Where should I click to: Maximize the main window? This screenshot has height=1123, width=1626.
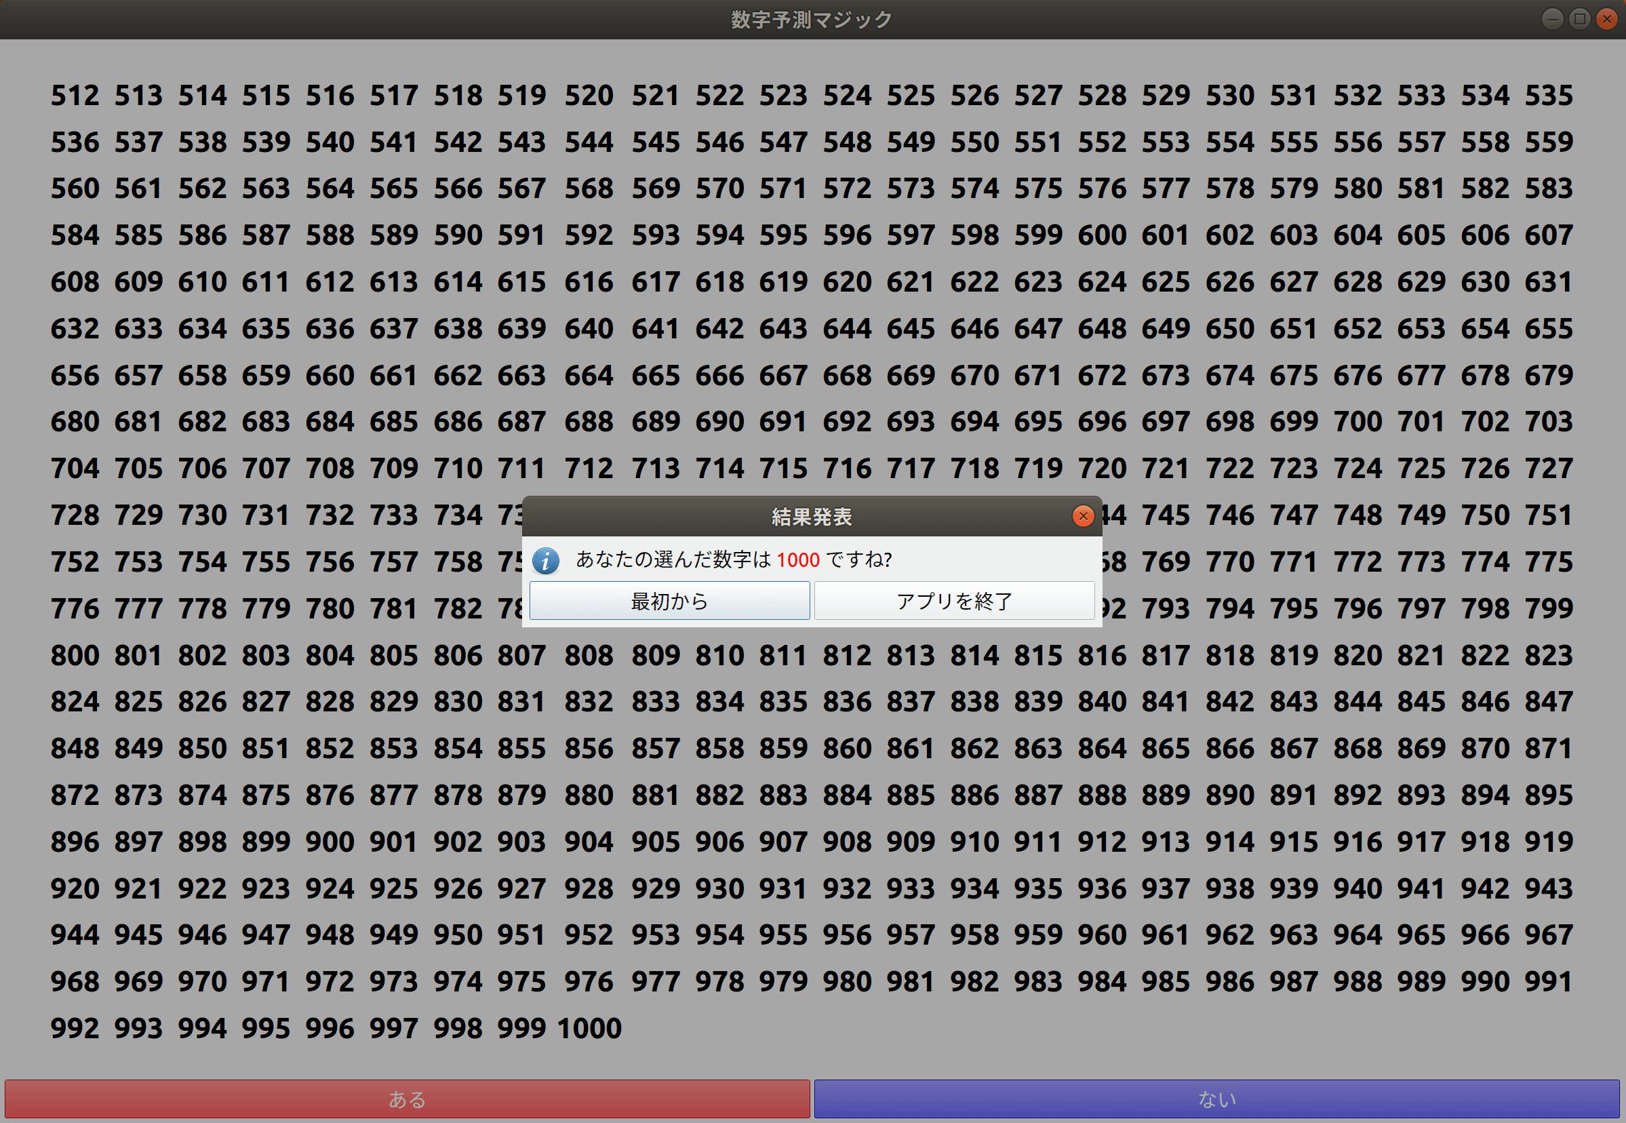(x=1580, y=19)
